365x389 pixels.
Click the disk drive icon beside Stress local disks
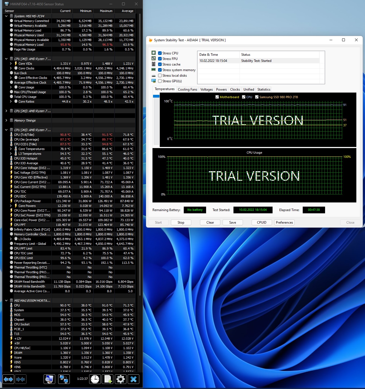pos(154,76)
